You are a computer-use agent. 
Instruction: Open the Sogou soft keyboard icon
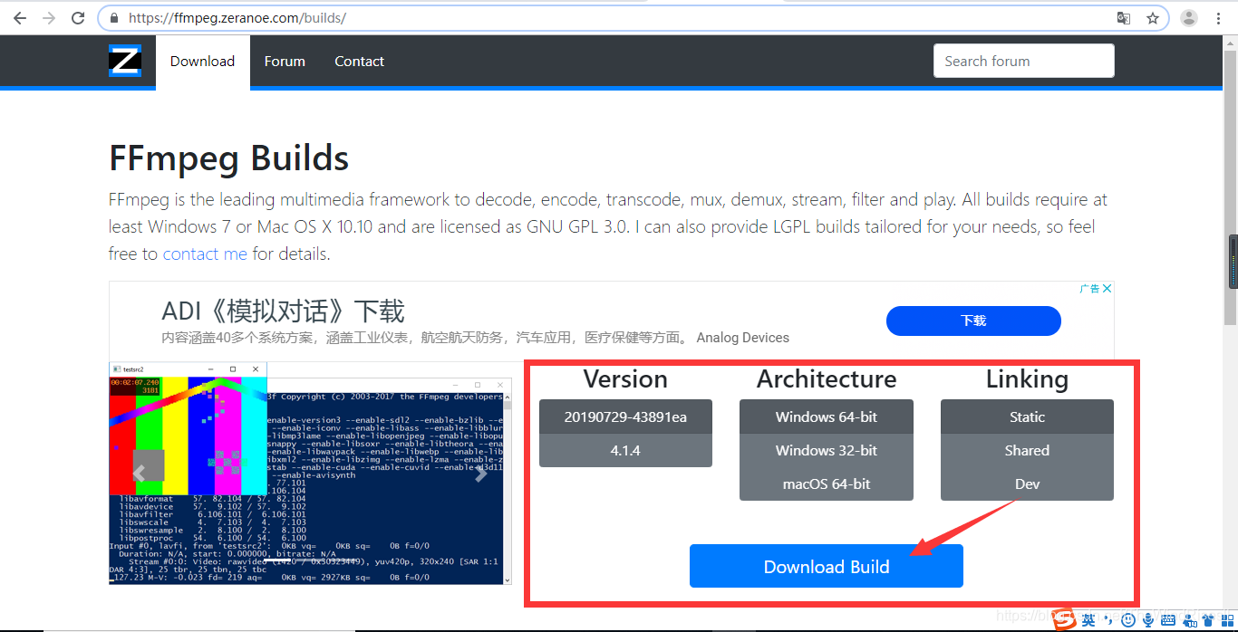tap(1168, 619)
